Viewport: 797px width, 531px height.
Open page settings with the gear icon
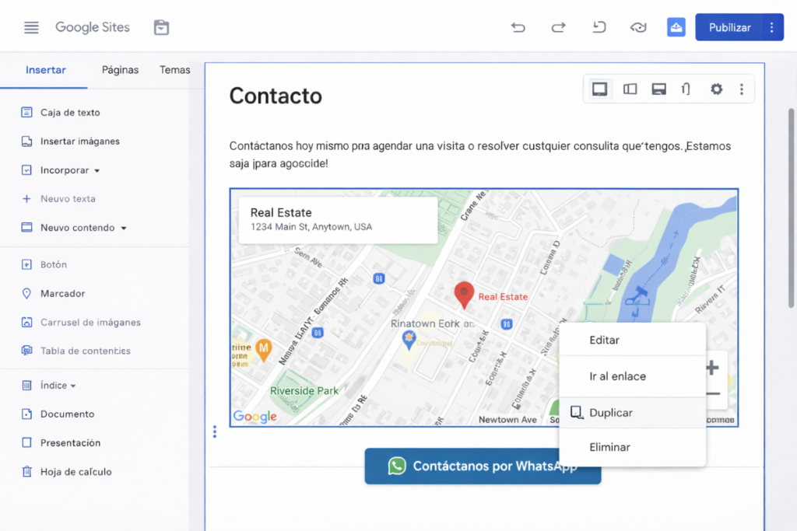716,89
